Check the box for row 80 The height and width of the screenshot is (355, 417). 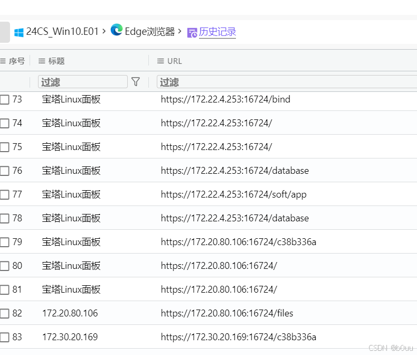click(5, 266)
